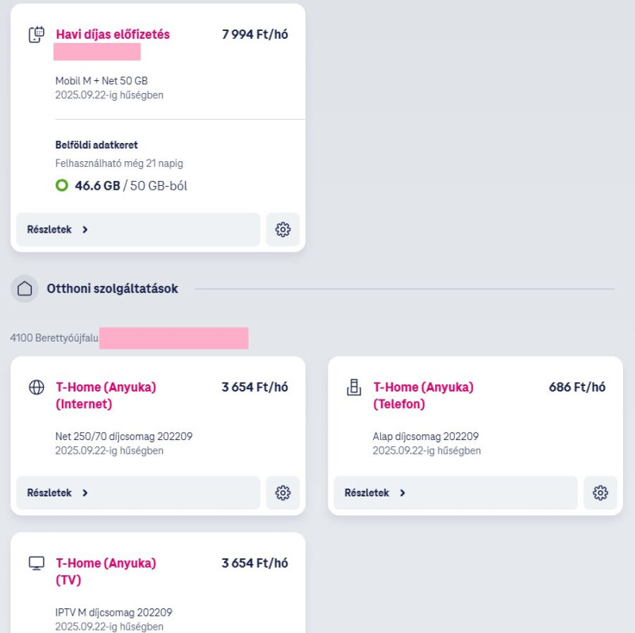Screen dimensions: 635x633
Task: Open settings gear for the mobile subscription card
Action: coord(283,230)
